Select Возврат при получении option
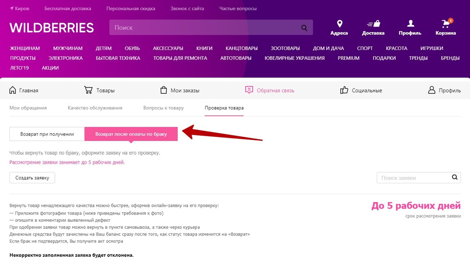Image resolution: width=470 pixels, height=263 pixels. point(47,134)
